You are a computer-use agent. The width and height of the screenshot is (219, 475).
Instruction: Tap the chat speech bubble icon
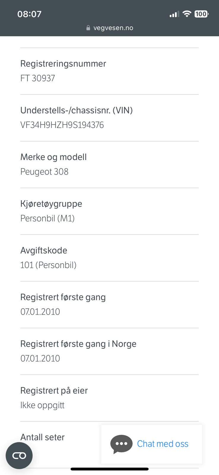(121, 444)
